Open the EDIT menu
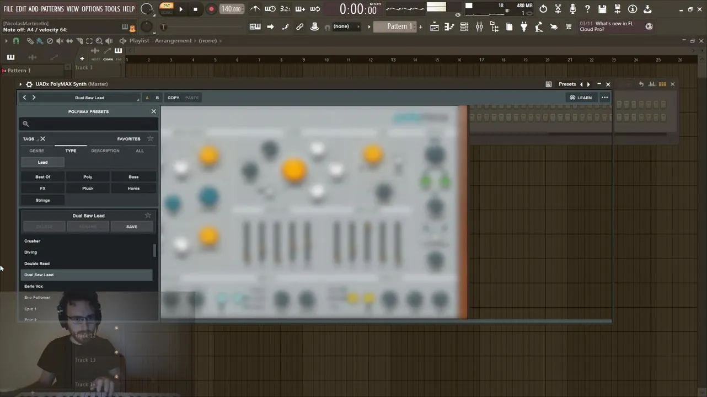 tap(22, 9)
